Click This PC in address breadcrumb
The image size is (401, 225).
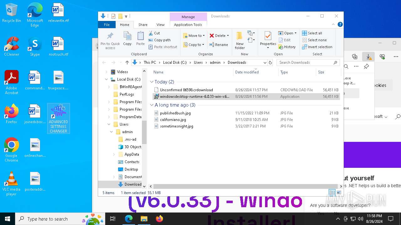150,62
